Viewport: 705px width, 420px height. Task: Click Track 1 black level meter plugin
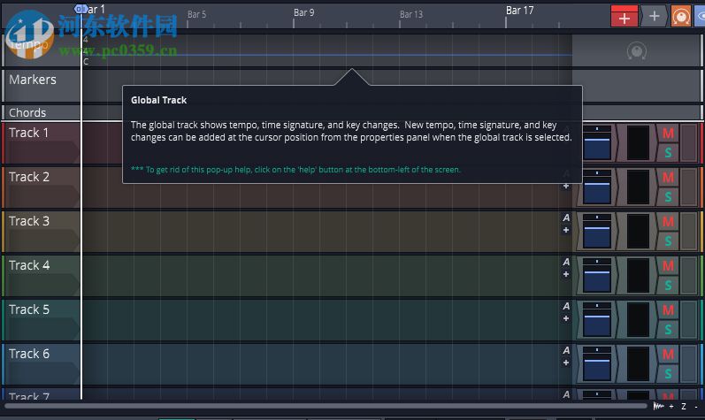point(638,143)
